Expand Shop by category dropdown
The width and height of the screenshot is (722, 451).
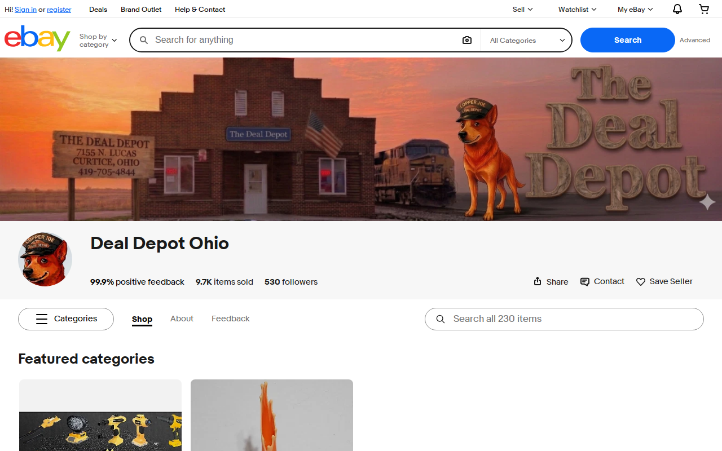click(98, 41)
